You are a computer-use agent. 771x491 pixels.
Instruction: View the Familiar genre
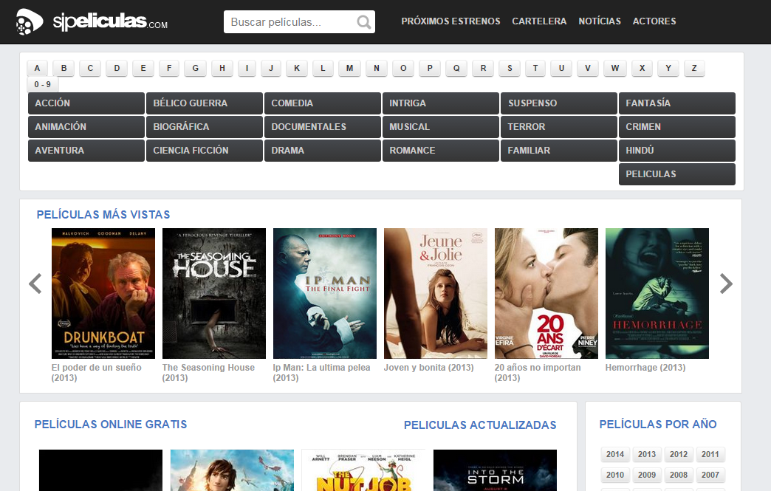559,151
